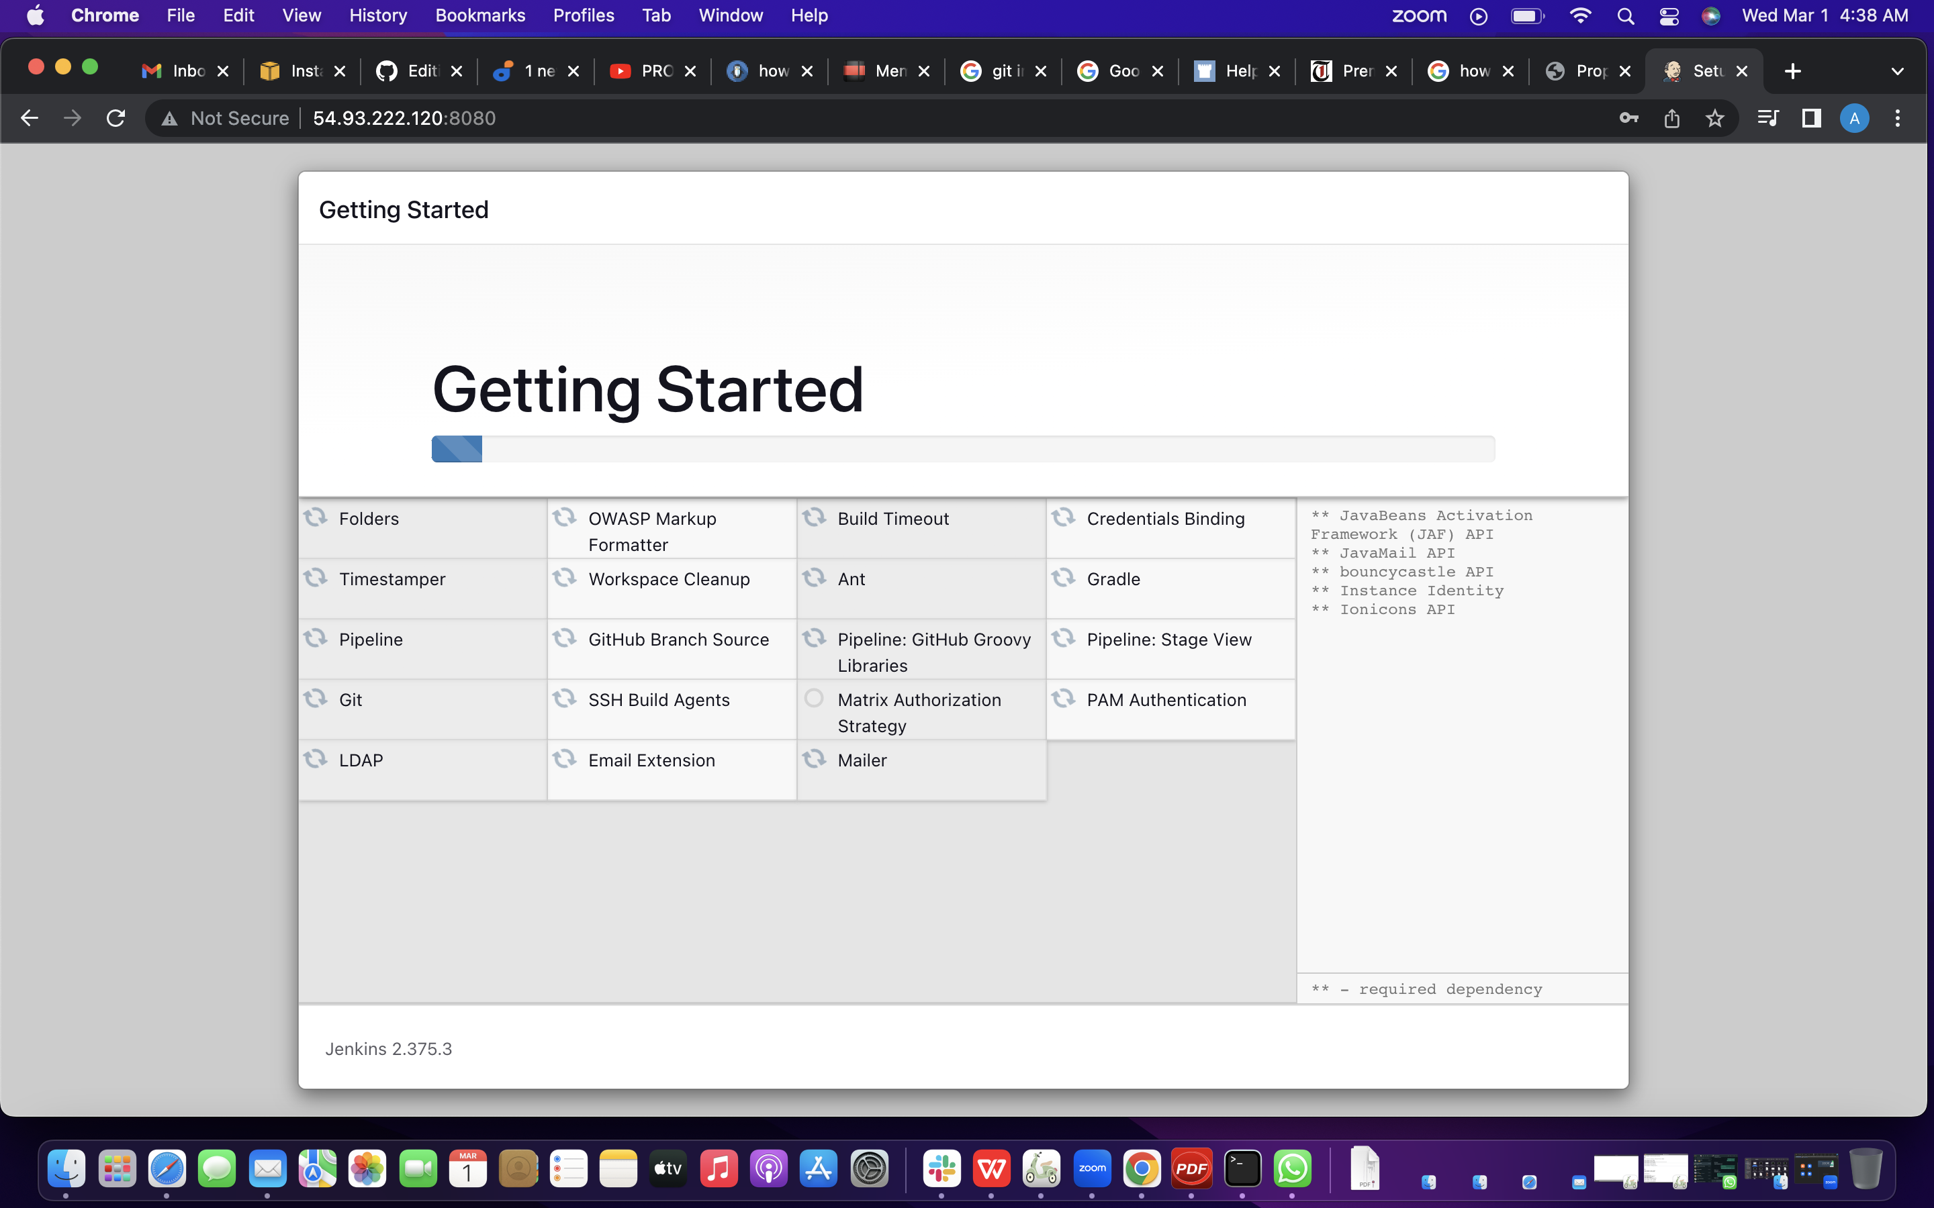Screen dimensions: 1934x1208
Task: Open new tab with plus button
Action: (1792, 71)
